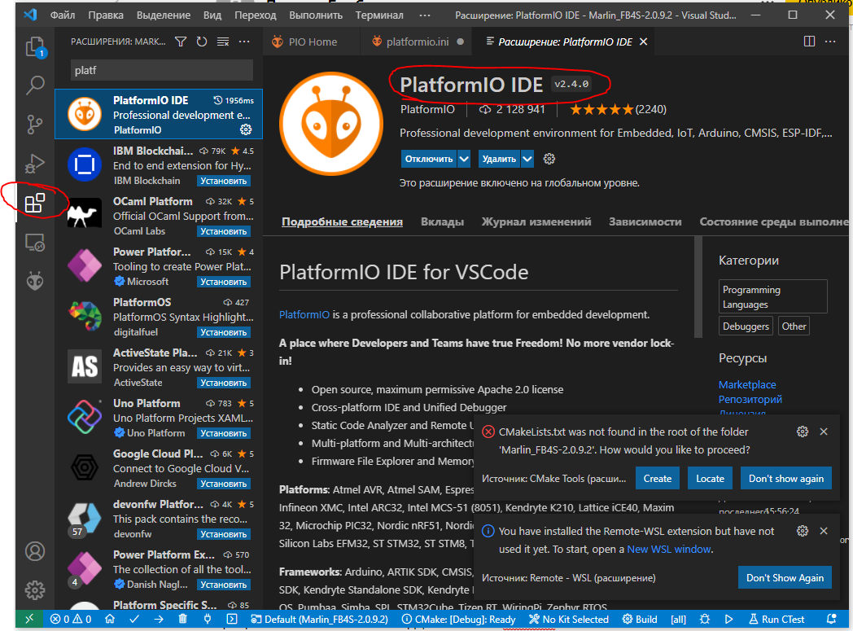
Task: Click the Отключить button
Action: coord(429,159)
